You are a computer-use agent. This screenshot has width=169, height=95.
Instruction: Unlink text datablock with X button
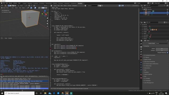(102, 6)
